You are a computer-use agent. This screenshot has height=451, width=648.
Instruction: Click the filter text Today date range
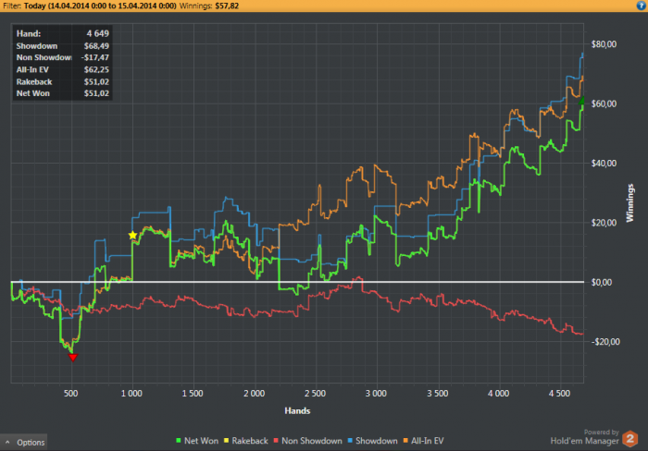(x=100, y=6)
